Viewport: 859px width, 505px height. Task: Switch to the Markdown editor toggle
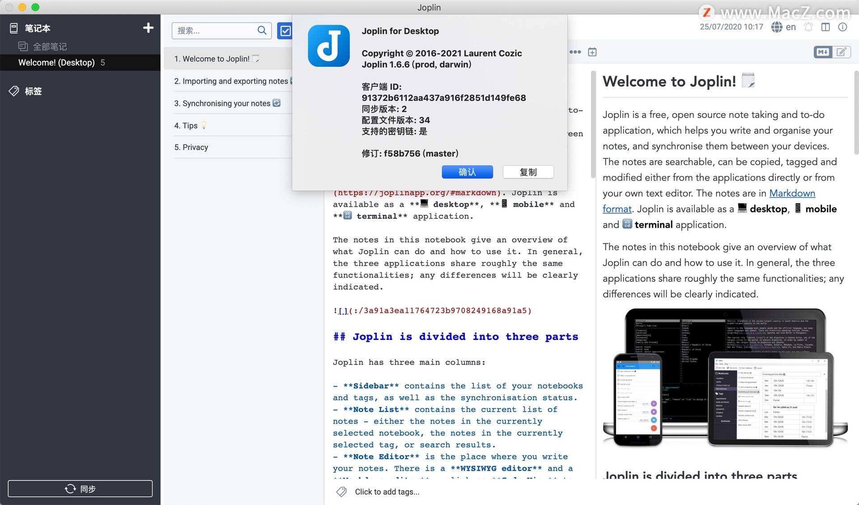pyautogui.click(x=823, y=52)
